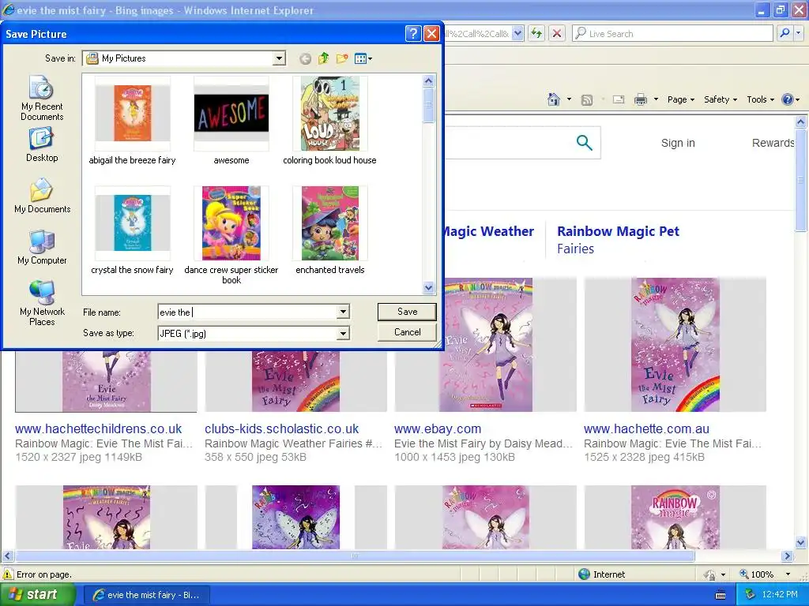
Task: Select crystal the snow fairy file
Action: tap(132, 231)
